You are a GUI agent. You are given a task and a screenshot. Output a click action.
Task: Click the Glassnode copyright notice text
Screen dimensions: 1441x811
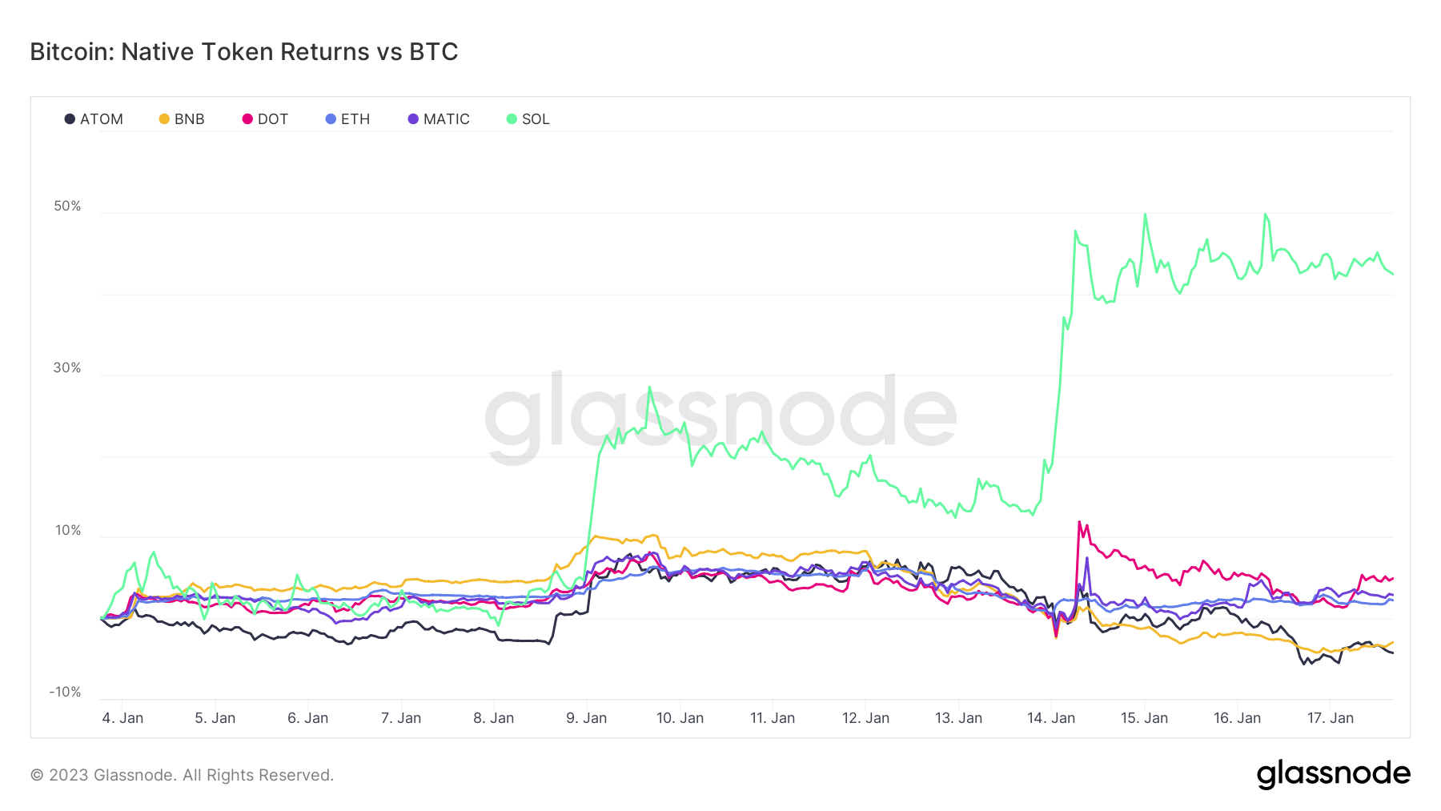tap(182, 775)
